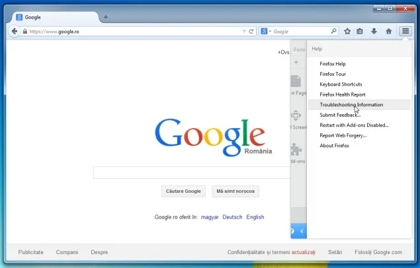The width and height of the screenshot is (420, 268).
Task: Click the Căutare Google button
Action: pyautogui.click(x=183, y=191)
